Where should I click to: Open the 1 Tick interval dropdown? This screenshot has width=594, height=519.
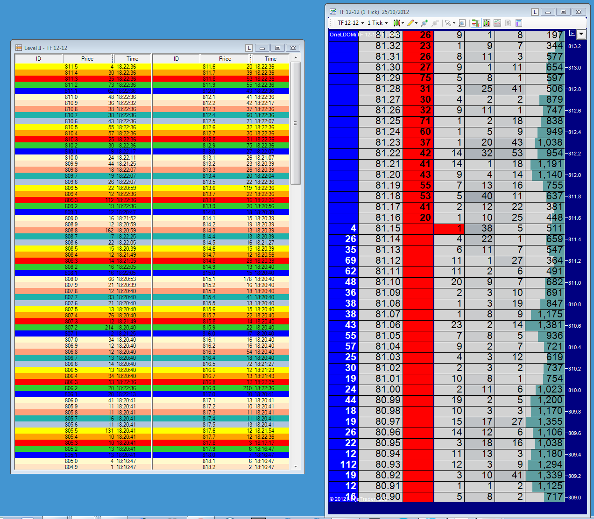click(x=377, y=23)
